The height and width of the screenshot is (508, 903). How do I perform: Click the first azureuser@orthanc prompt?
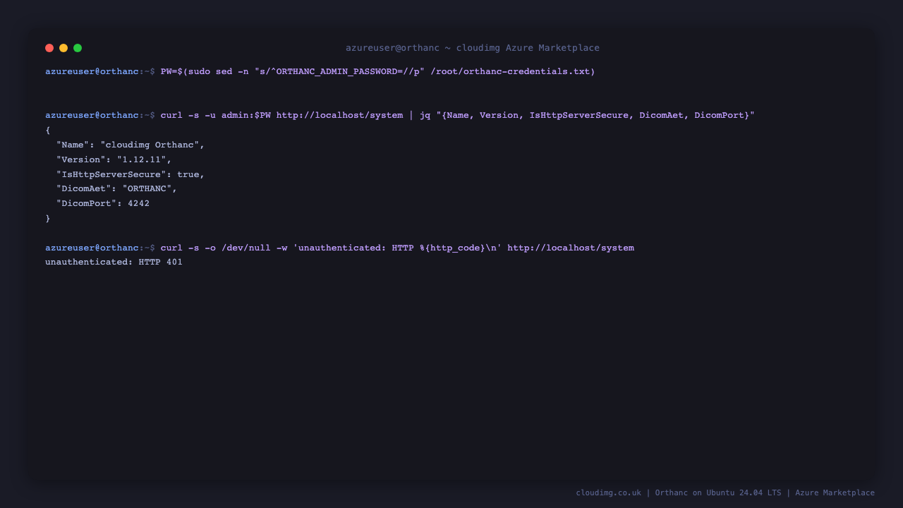(x=100, y=72)
